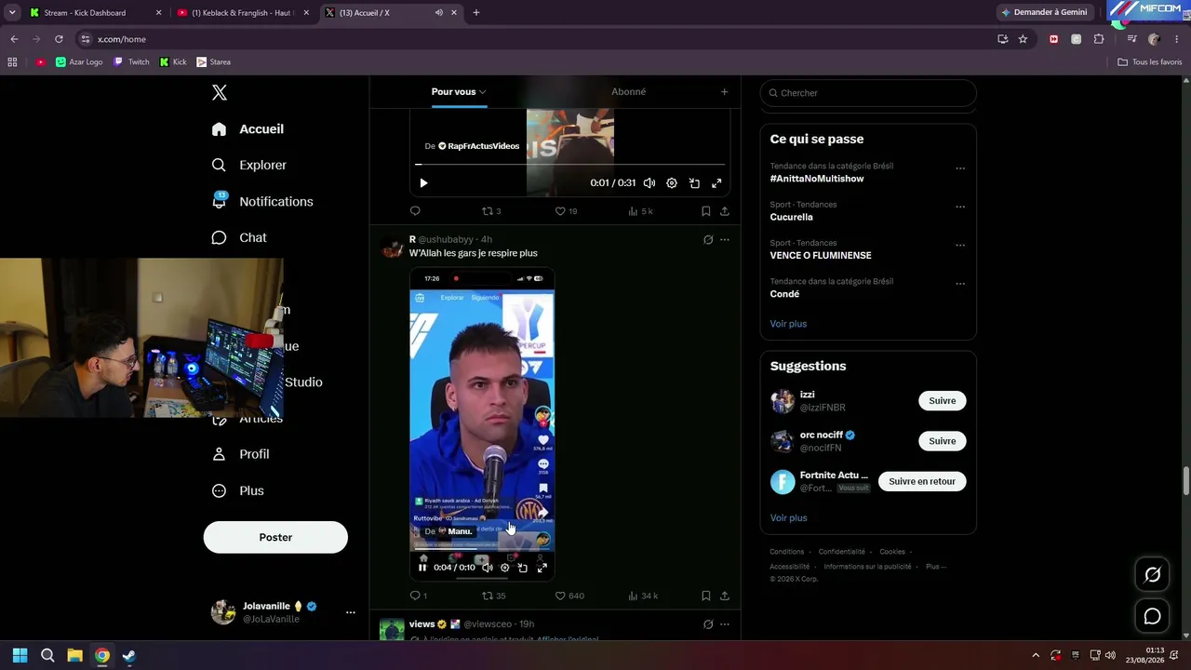Open Windows taskbar search
Image resolution: width=1191 pixels, height=670 pixels.
point(47,655)
